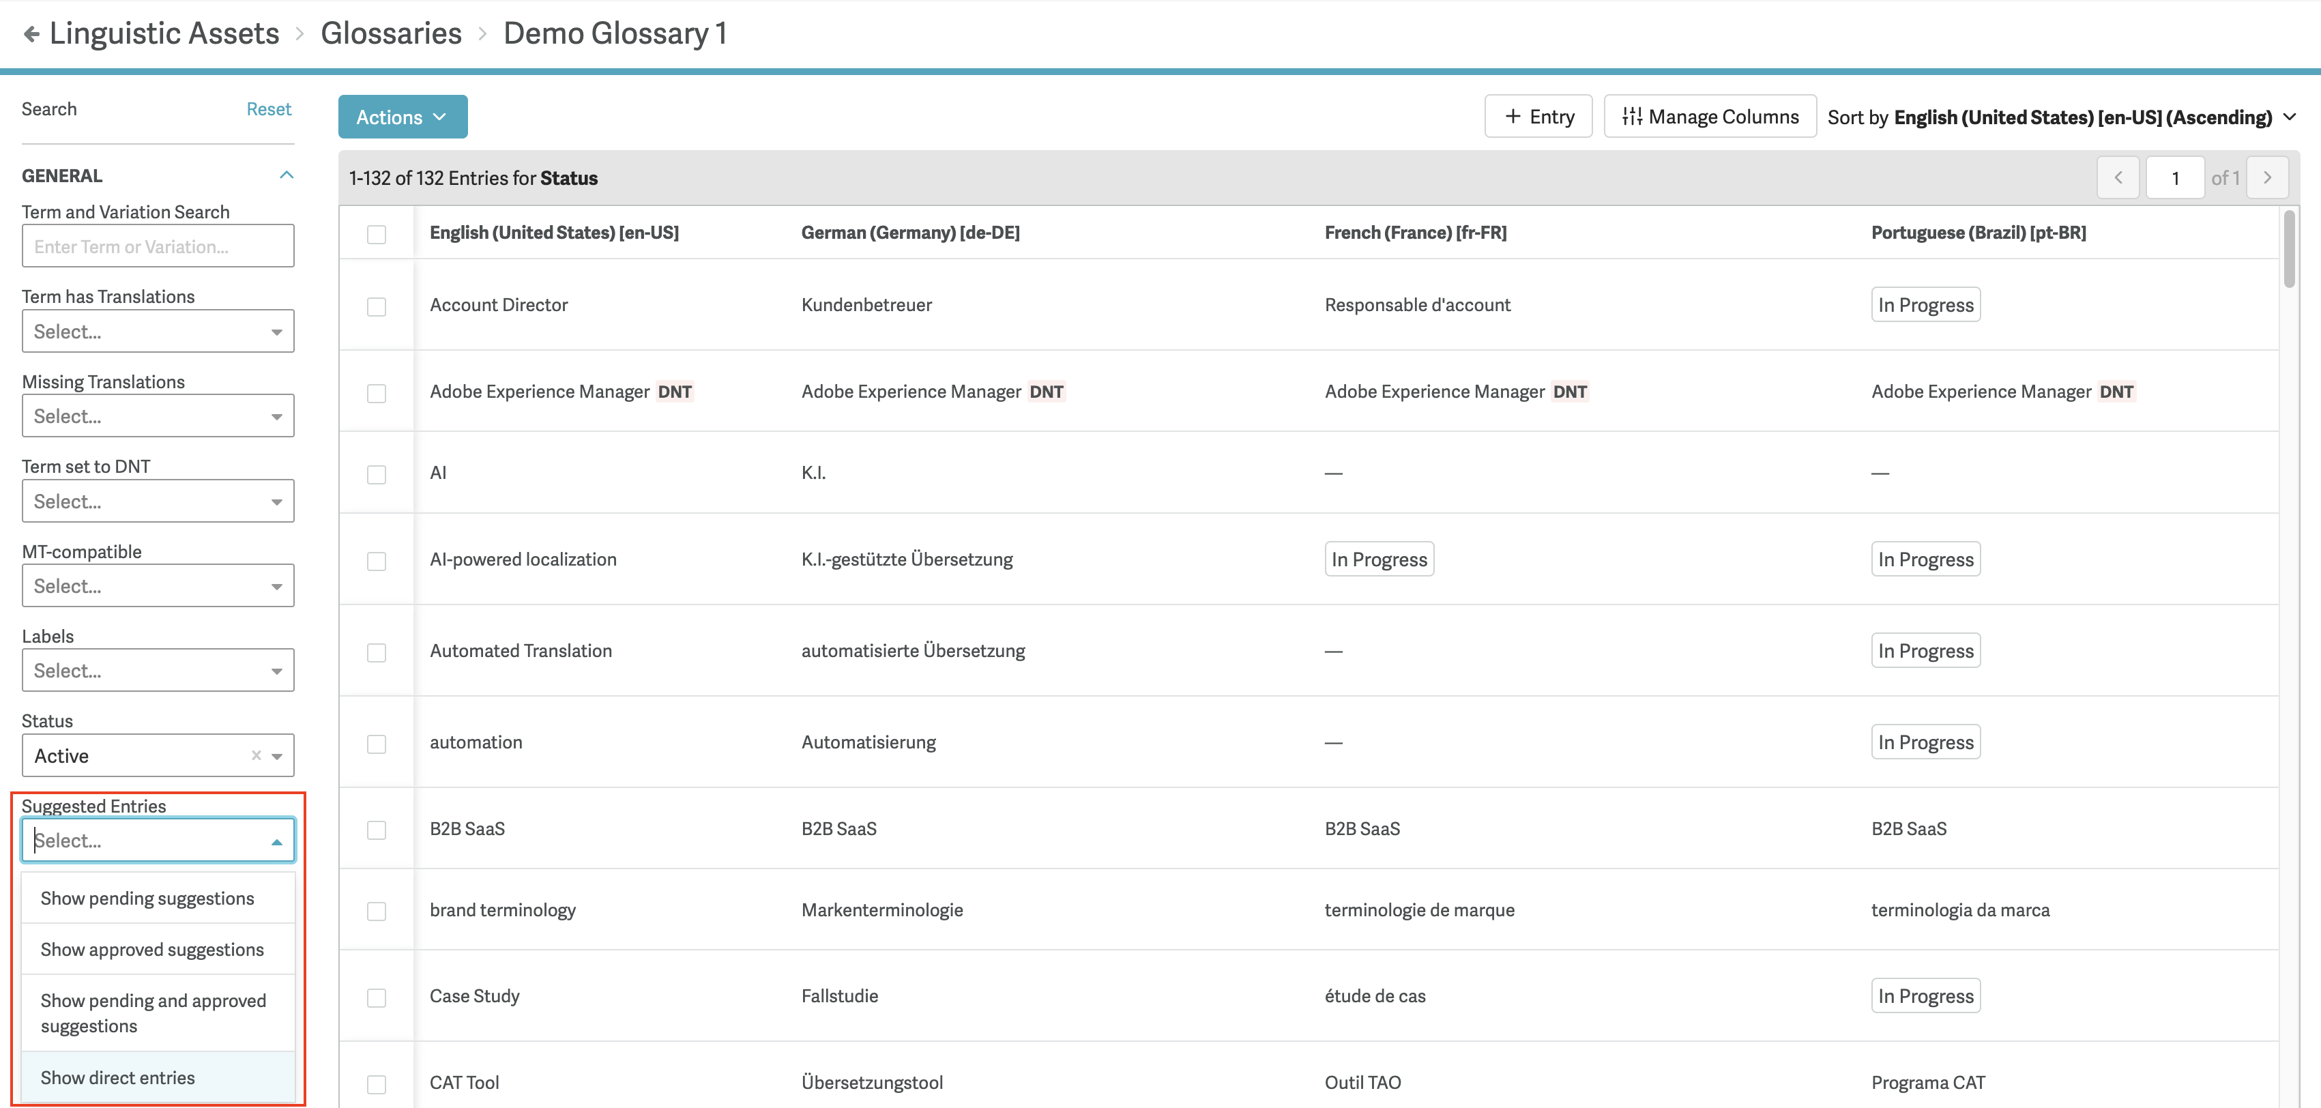Click the Manage Columns sliders icon
The height and width of the screenshot is (1108, 2321).
point(1632,117)
